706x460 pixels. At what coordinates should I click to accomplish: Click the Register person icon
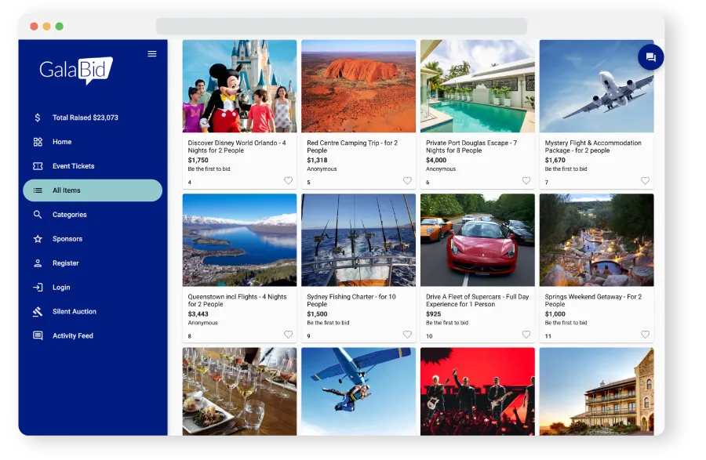(38, 263)
